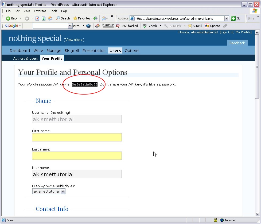The image size is (261, 224).
Task: Expand the Google search box history dropdown
Action: [70, 26]
